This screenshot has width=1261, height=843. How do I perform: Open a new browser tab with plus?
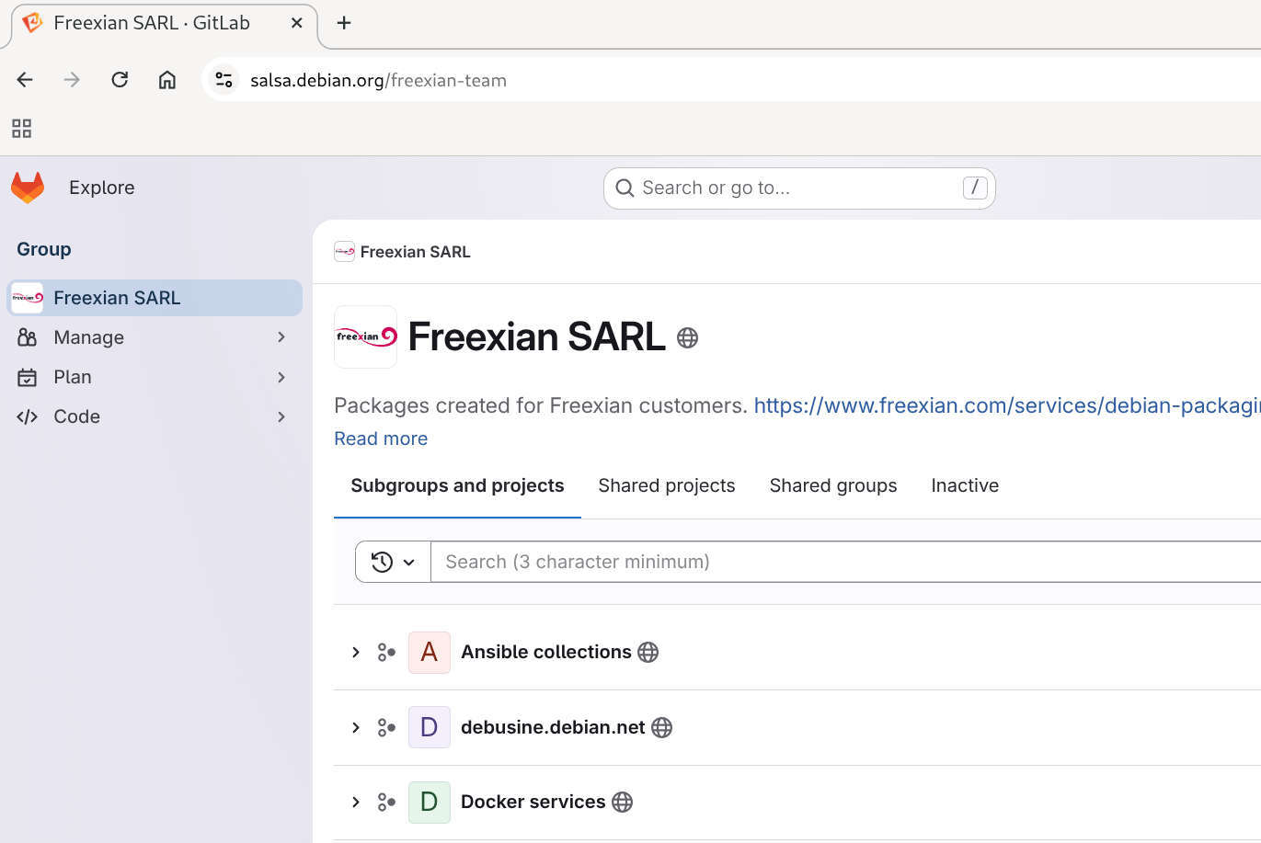pos(344,23)
